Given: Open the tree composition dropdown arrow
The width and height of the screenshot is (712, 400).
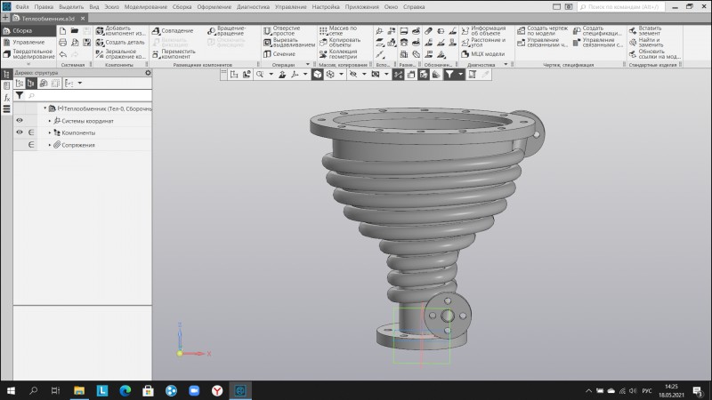Looking at the screenshot, I should tap(80, 83).
